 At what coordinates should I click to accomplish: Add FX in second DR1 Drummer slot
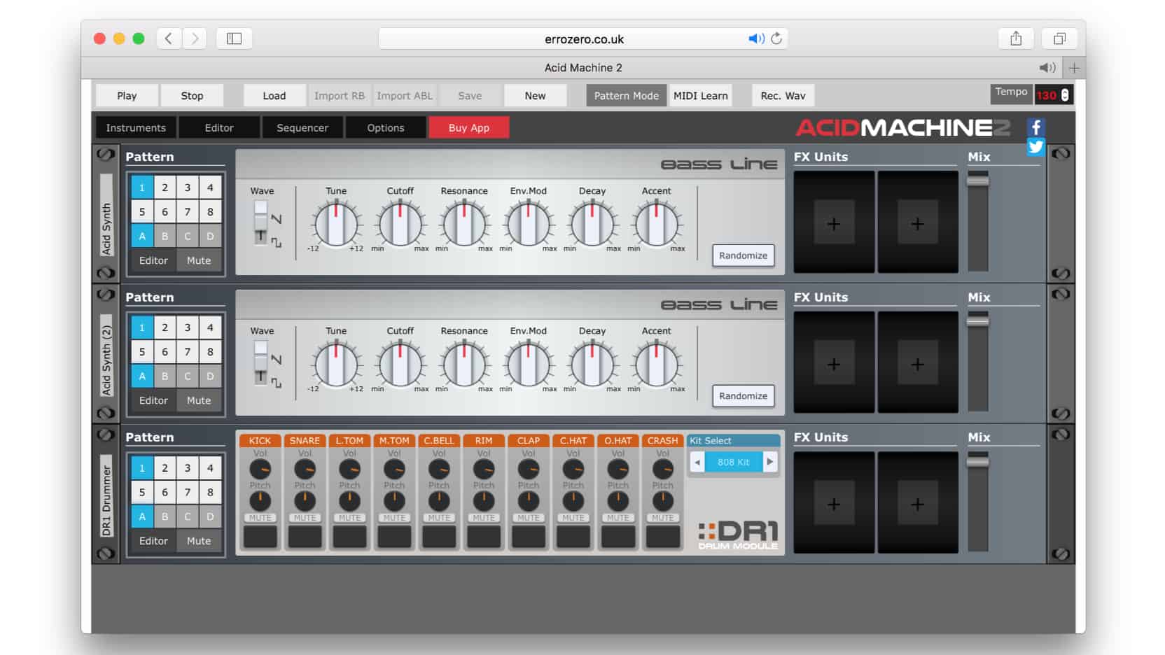[x=918, y=502]
